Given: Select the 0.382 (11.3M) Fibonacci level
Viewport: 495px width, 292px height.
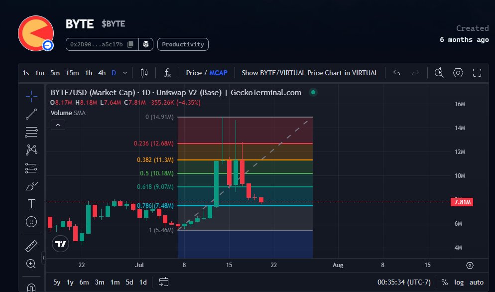Looking at the screenshot, I should [155, 160].
